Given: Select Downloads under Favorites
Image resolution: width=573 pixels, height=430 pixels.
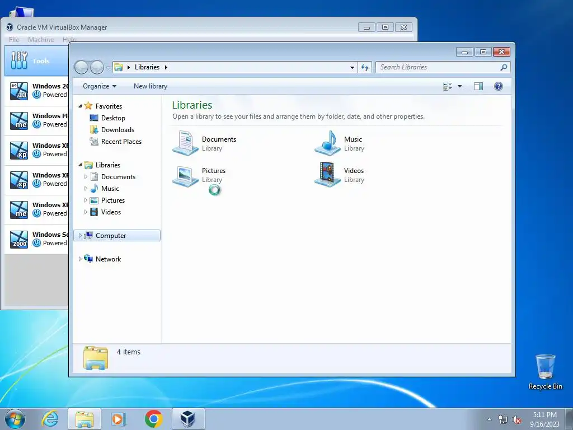Looking at the screenshot, I should [x=112, y=130].
